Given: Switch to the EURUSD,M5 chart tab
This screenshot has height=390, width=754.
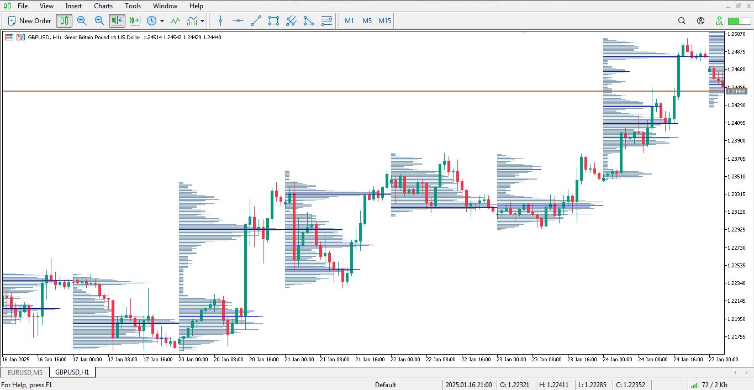Looking at the screenshot, I should [x=25, y=372].
